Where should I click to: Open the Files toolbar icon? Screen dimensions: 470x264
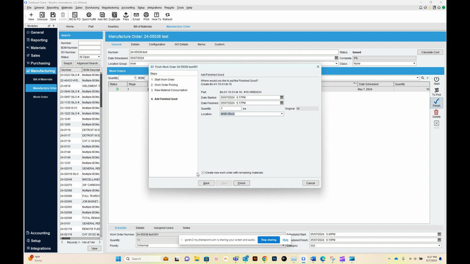(126, 17)
